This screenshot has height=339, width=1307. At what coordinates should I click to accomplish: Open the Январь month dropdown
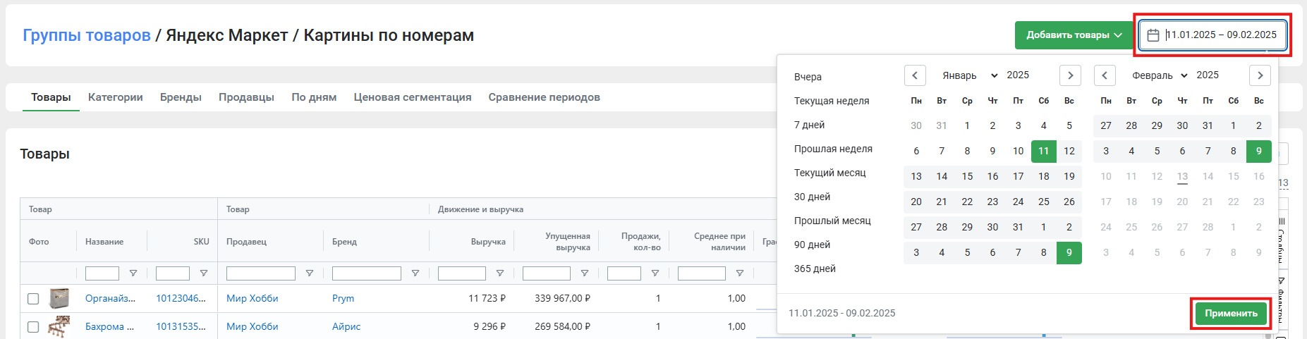point(970,75)
